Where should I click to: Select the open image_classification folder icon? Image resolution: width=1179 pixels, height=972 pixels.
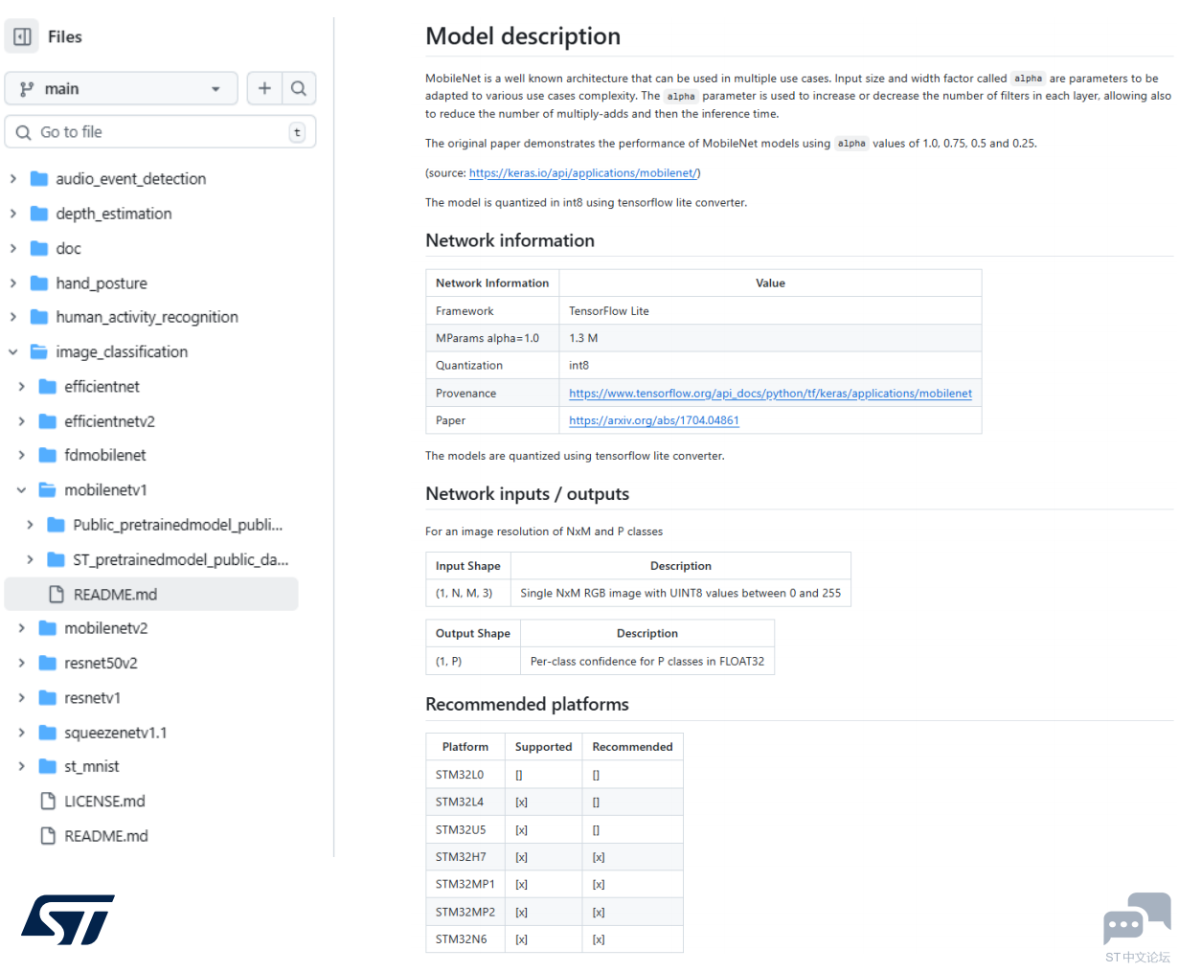(39, 351)
